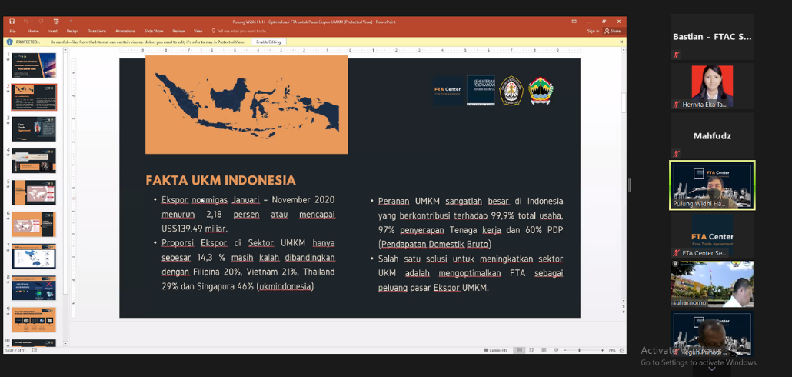
Task: Click Fit slide to window icon
Action: click(622, 350)
